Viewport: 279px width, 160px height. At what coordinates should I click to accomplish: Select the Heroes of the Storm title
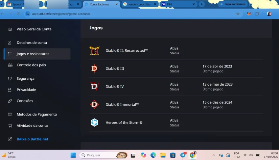124,122
